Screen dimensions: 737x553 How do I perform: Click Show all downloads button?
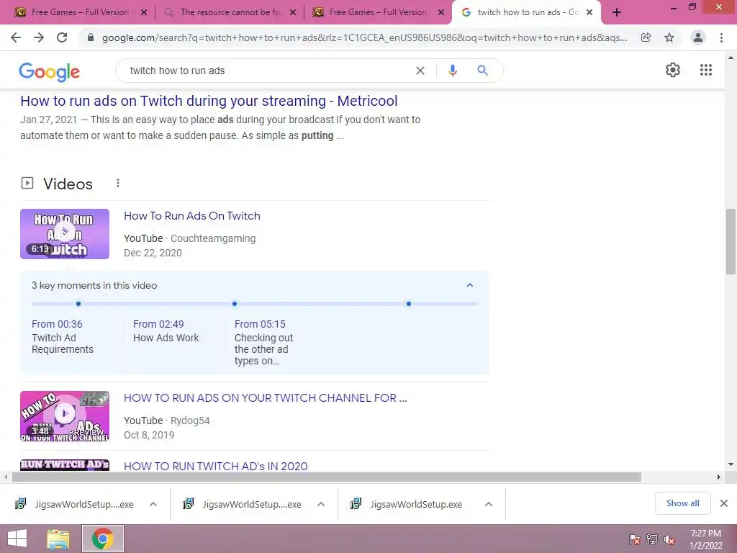682,503
